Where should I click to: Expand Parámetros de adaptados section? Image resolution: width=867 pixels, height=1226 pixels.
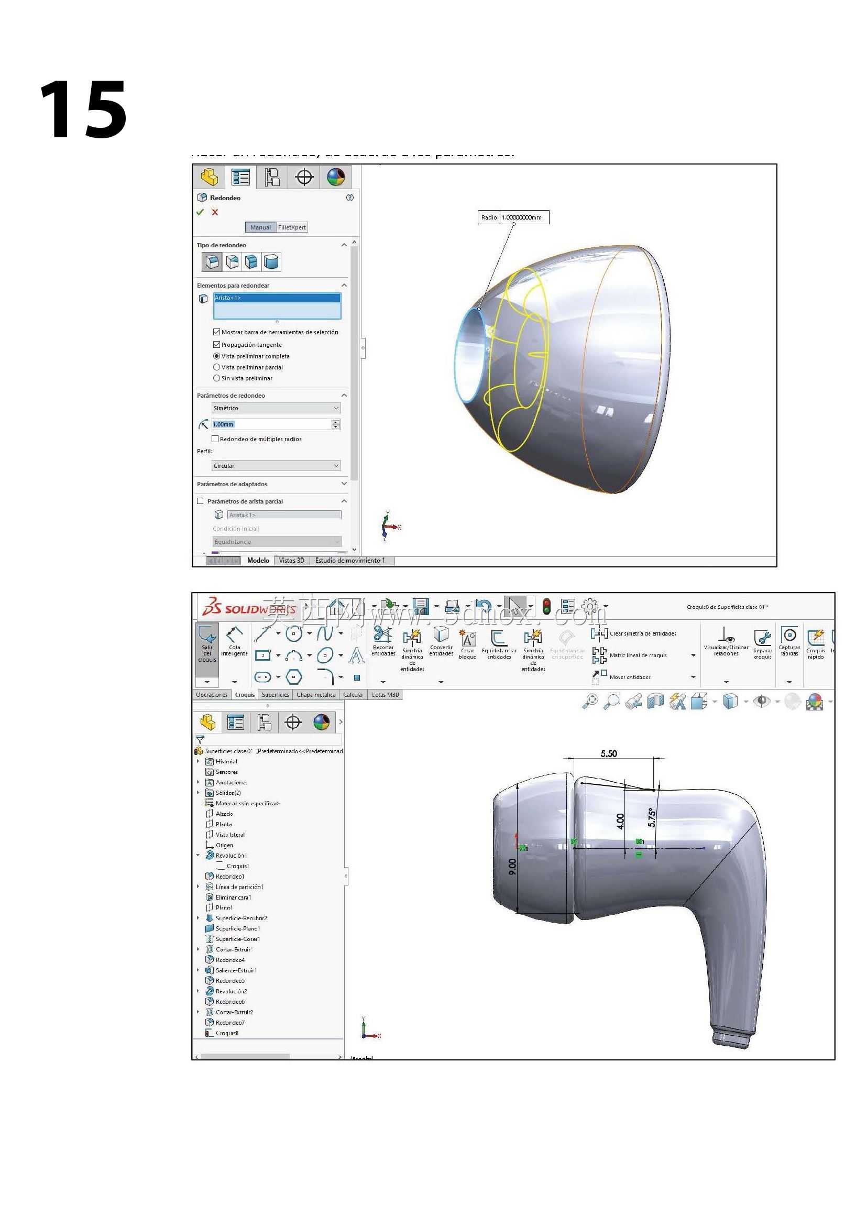(344, 484)
